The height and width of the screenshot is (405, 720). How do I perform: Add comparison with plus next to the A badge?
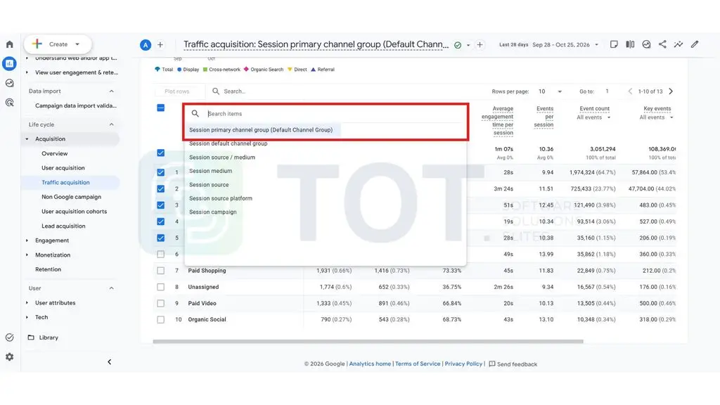click(160, 44)
